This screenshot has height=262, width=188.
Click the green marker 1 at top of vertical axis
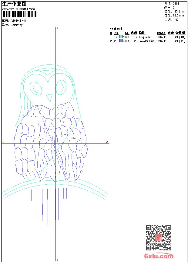tap(57, 28)
